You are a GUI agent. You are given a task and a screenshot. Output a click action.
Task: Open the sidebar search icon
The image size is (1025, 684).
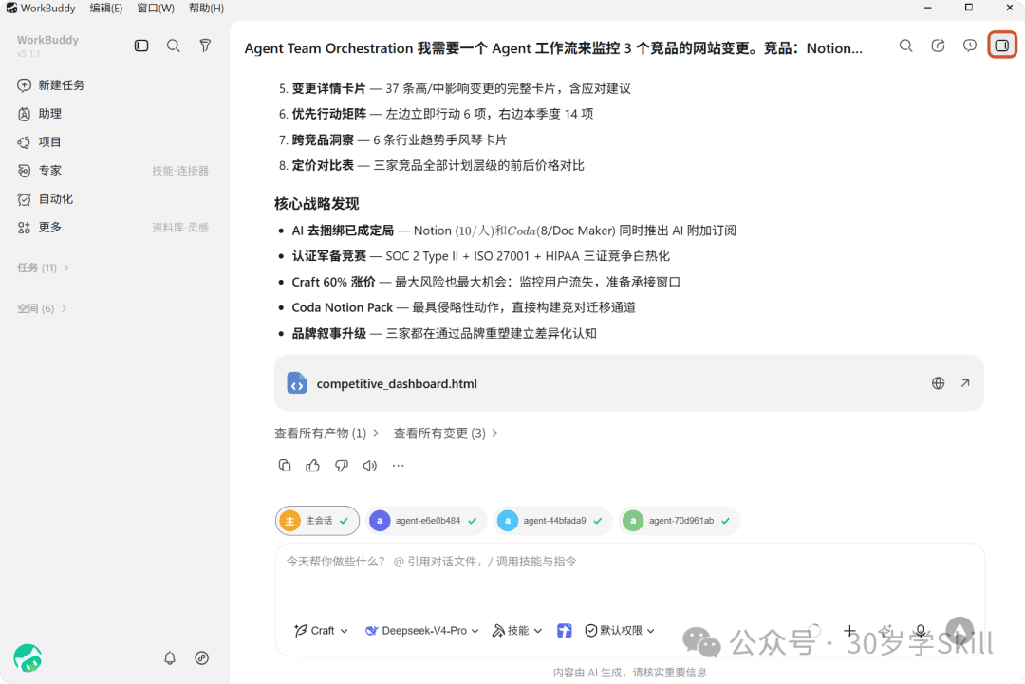tap(174, 46)
